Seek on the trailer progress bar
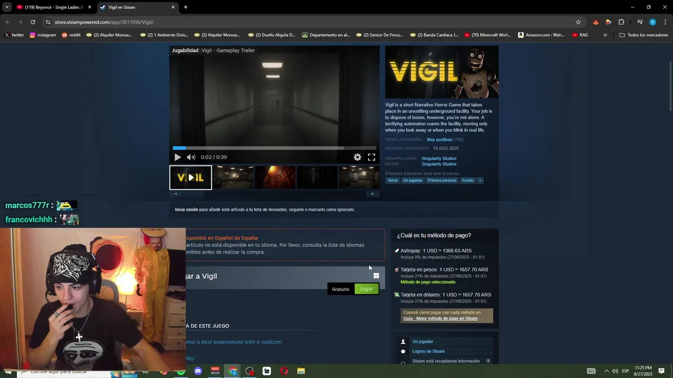Viewport: 673px width, 378px height. click(274, 148)
